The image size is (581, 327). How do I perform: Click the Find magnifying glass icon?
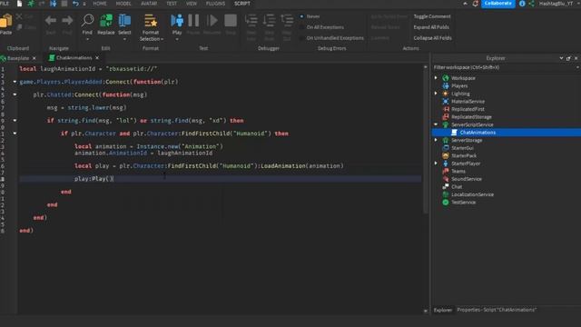[87, 20]
